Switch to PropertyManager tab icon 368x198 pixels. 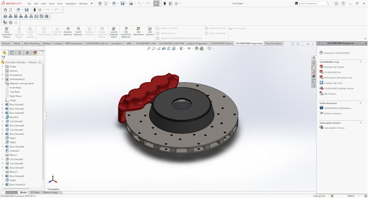click(x=12, y=53)
